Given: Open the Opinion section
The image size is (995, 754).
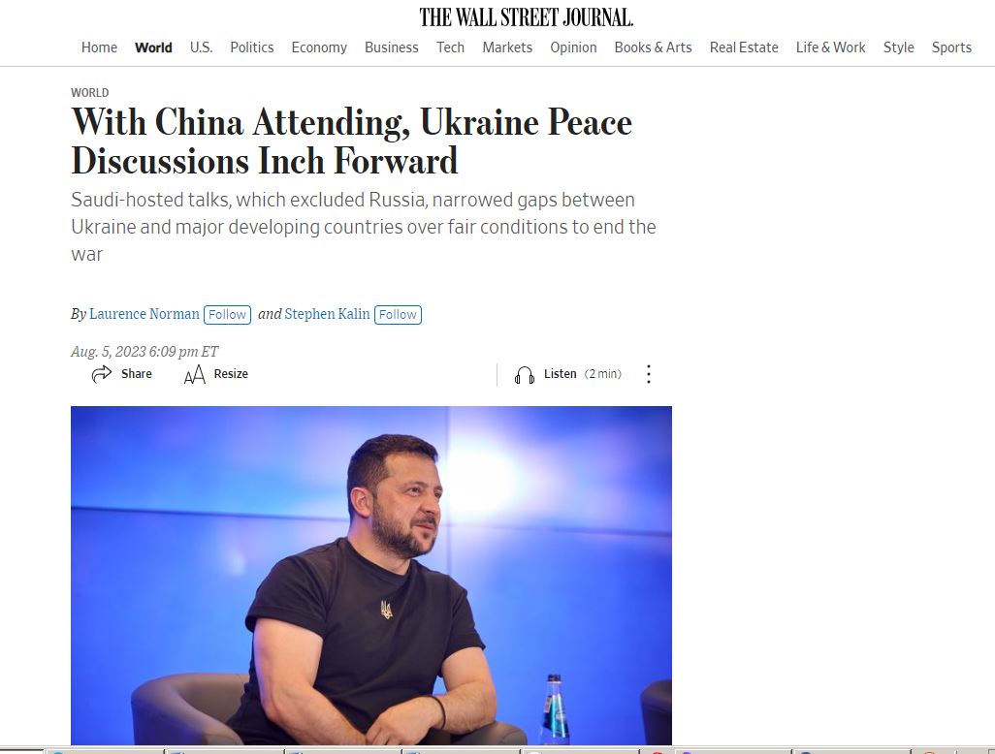Looking at the screenshot, I should (x=574, y=47).
